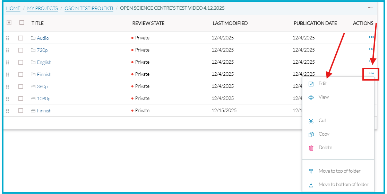The height and width of the screenshot is (194, 387).
Task: Navigate to MY PROJECTS breadcrumb link
Action: point(42,8)
